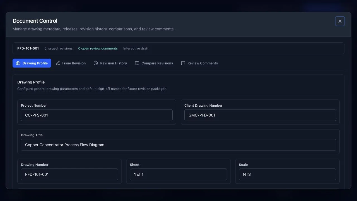Click '0 issued revisions' status text
357x201 pixels.
point(59,48)
